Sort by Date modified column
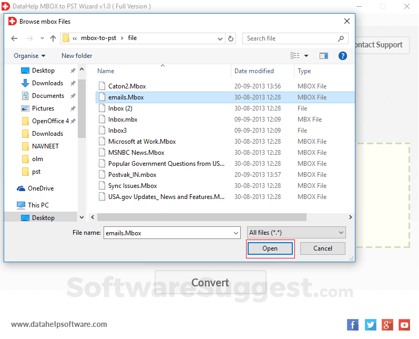This screenshot has width=419, height=339. pos(254,71)
